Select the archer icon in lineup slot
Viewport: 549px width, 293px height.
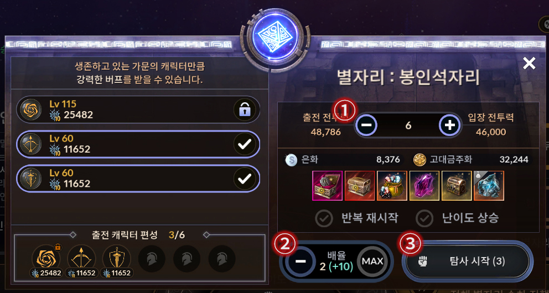tap(81, 258)
